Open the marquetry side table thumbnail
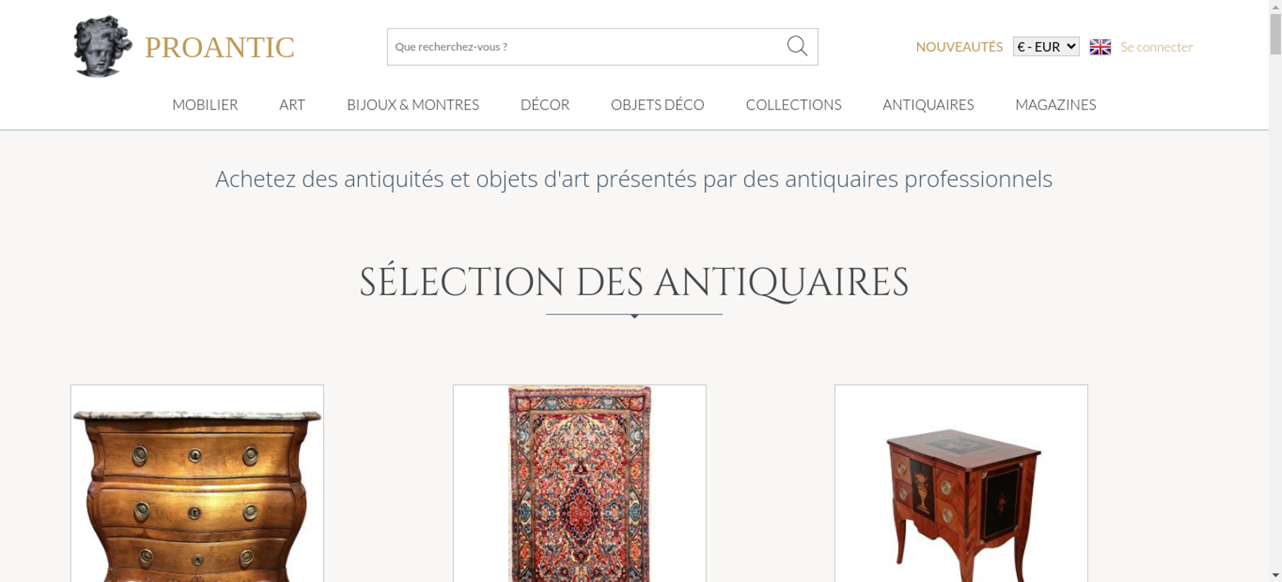This screenshot has height=582, width=1282. (x=961, y=494)
